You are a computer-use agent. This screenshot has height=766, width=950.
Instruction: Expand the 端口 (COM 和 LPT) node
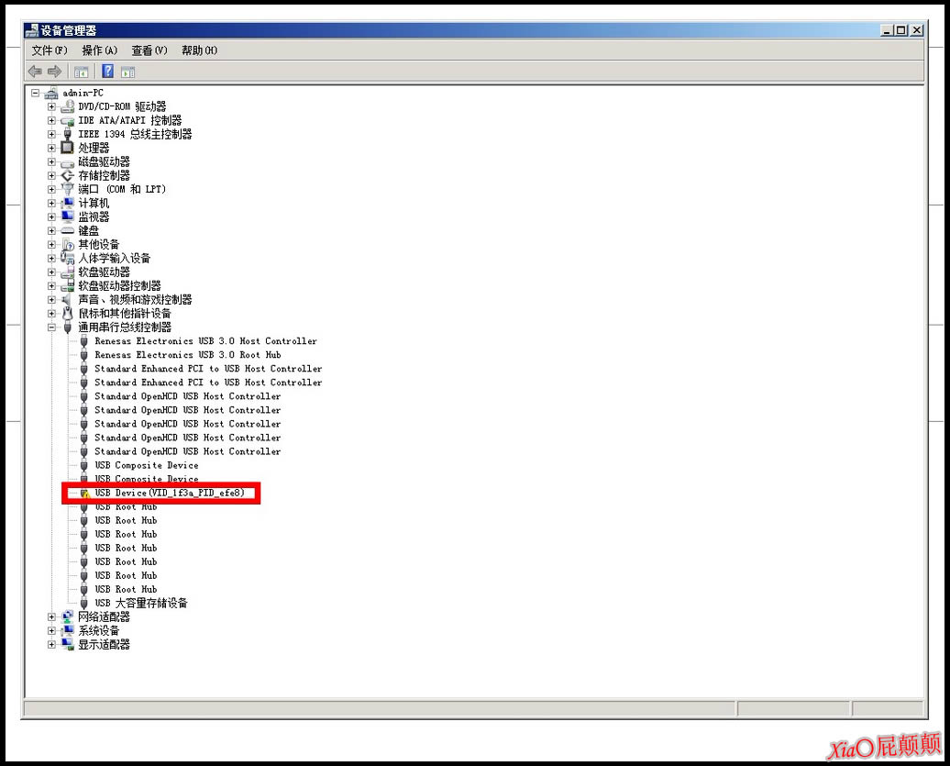tap(52, 189)
